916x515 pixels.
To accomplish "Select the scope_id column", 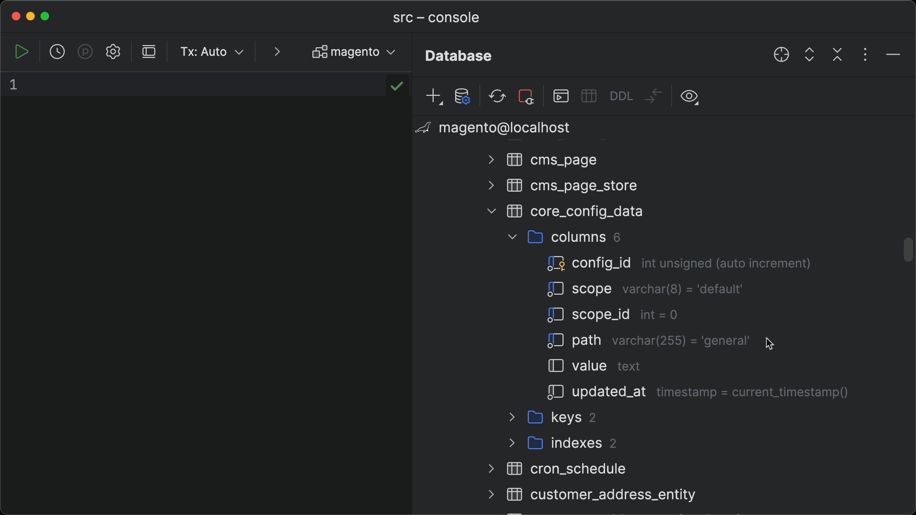I will (601, 314).
